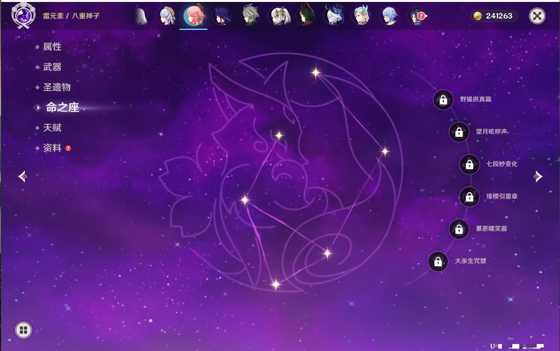The height and width of the screenshot is (351, 560).
Task: Switch to Alhaitham's character portrait
Action: [x=250, y=16]
